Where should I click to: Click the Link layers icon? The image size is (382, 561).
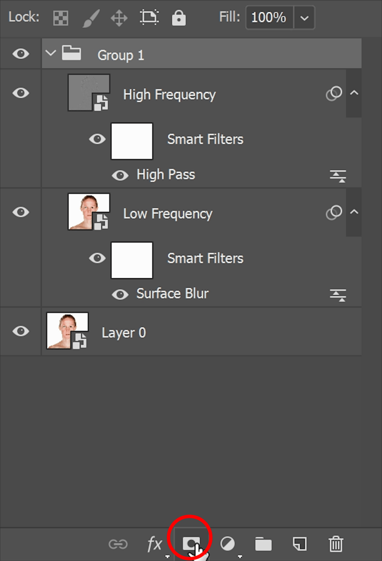pos(118,544)
